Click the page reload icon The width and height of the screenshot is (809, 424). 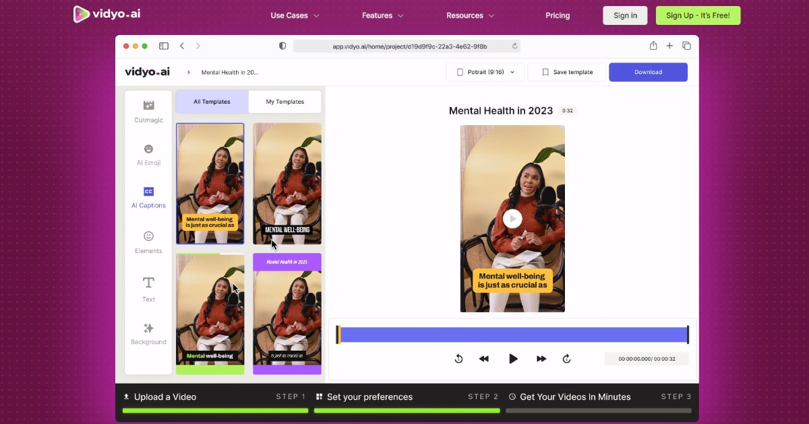[x=515, y=46]
